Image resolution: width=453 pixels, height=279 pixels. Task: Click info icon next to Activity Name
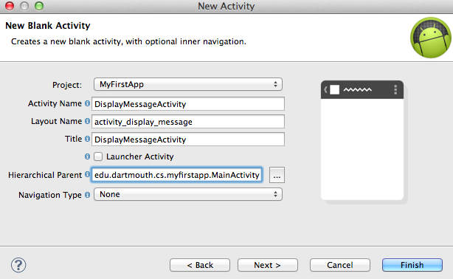coord(87,103)
